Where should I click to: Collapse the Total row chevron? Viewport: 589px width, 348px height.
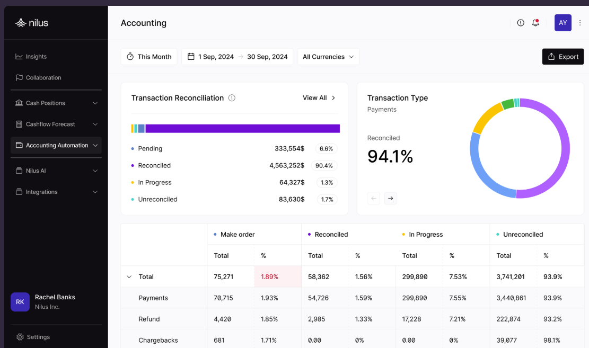click(129, 276)
